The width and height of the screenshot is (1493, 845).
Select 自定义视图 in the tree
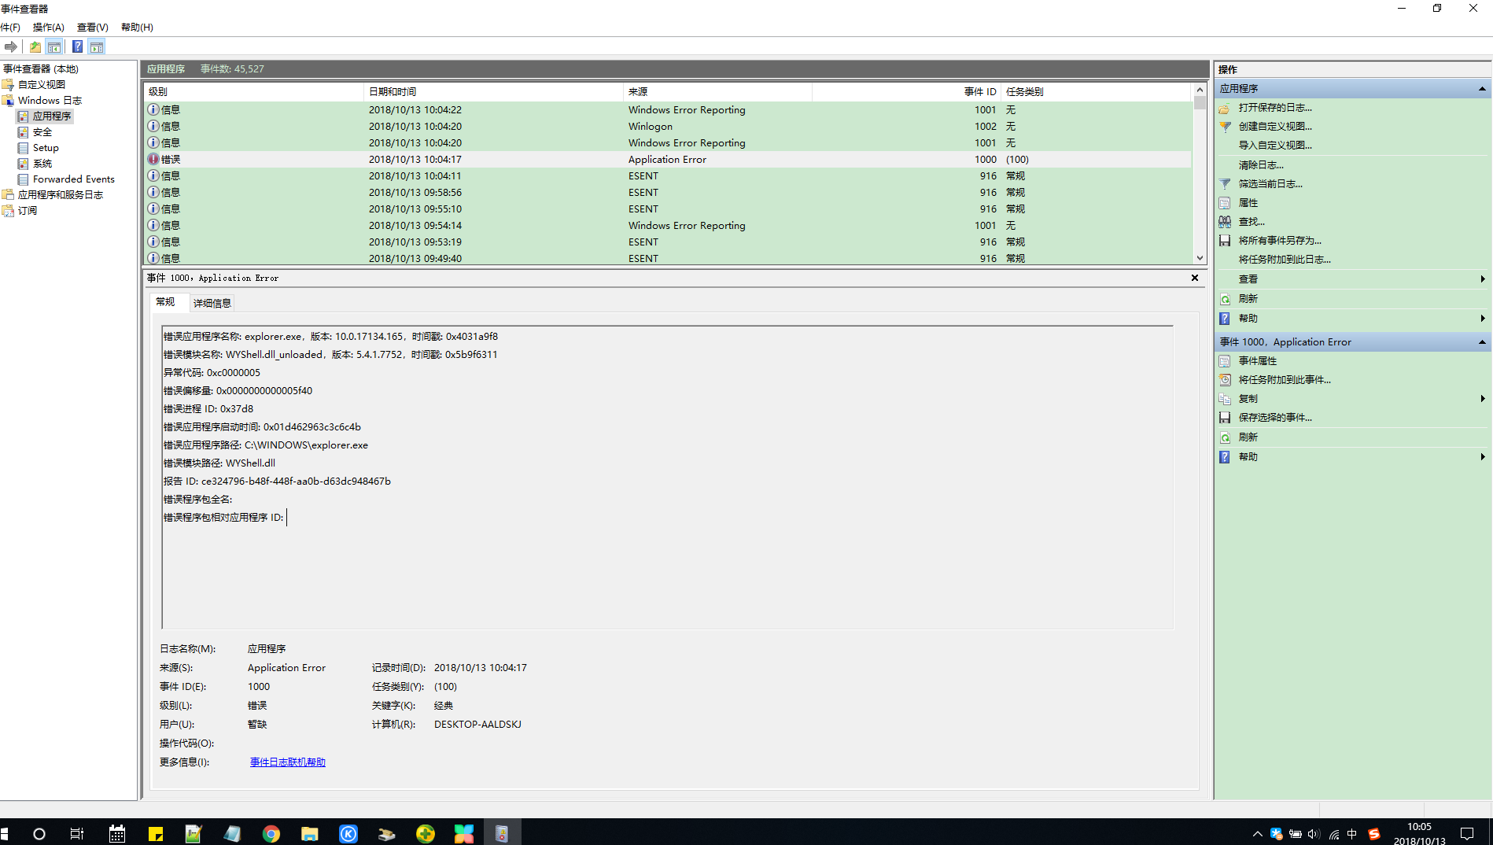click(42, 85)
